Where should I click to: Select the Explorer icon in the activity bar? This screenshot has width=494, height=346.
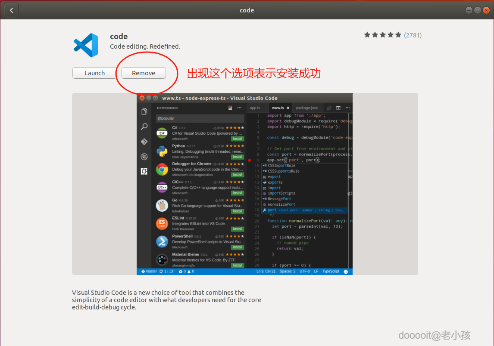point(144,111)
